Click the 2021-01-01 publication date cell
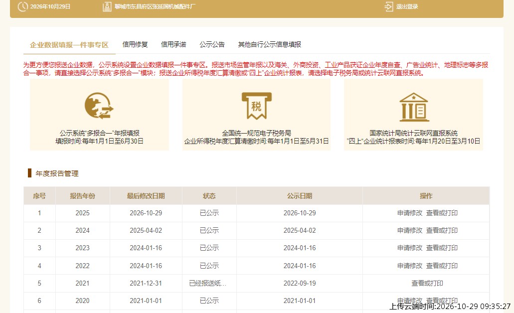The image size is (514, 313). pos(300,301)
